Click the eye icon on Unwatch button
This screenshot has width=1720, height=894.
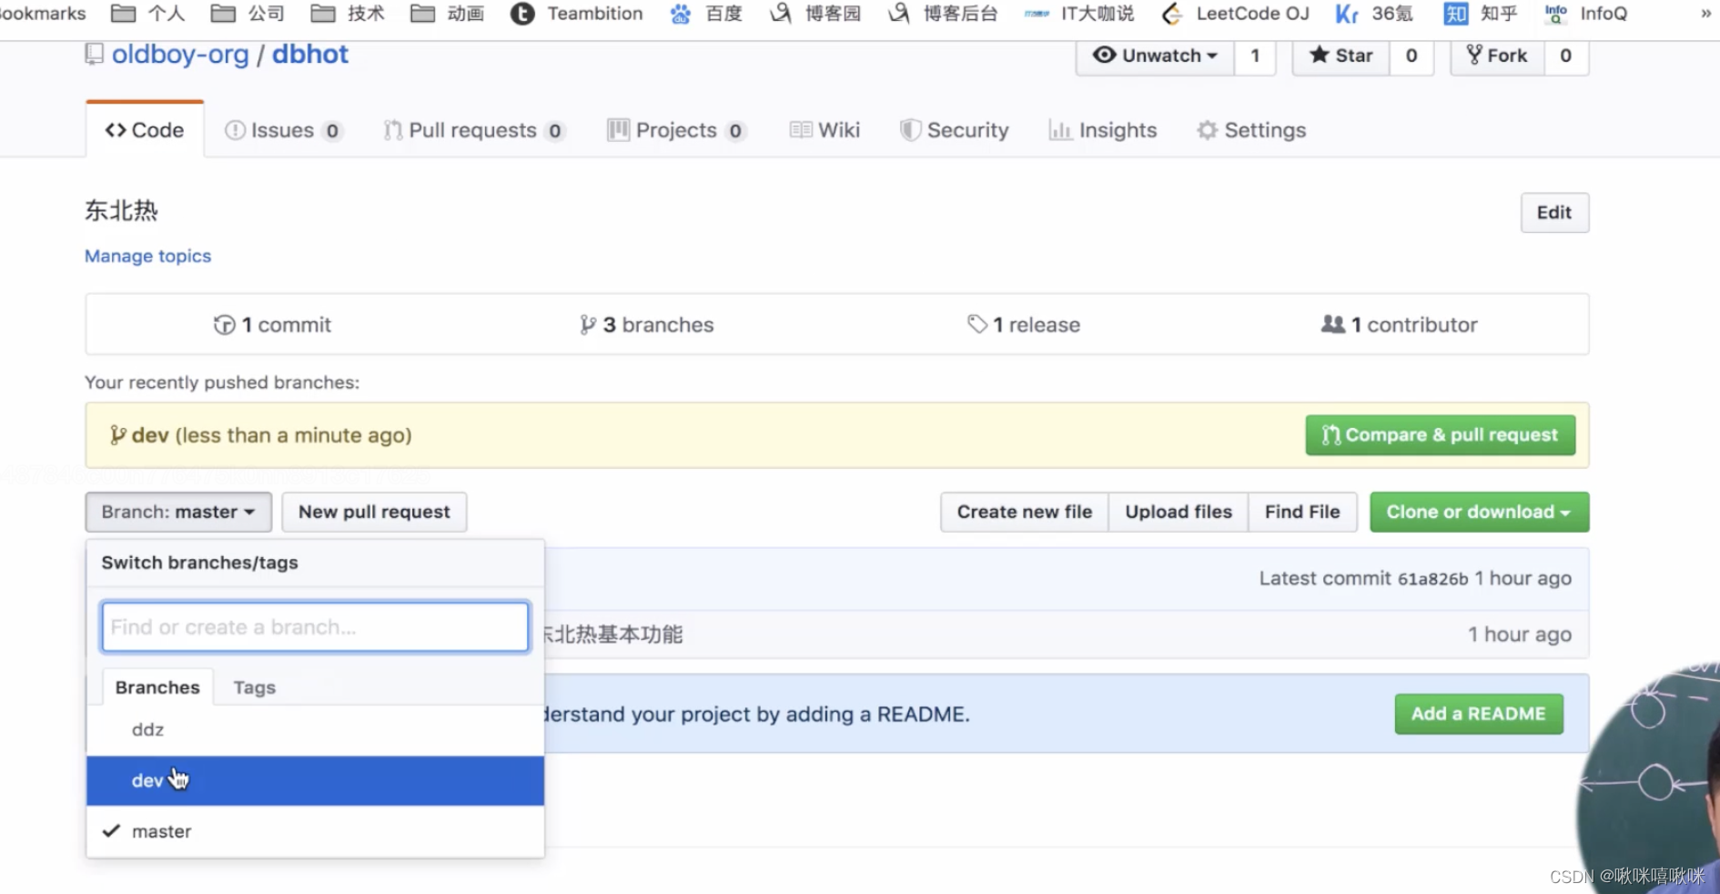[1104, 55]
